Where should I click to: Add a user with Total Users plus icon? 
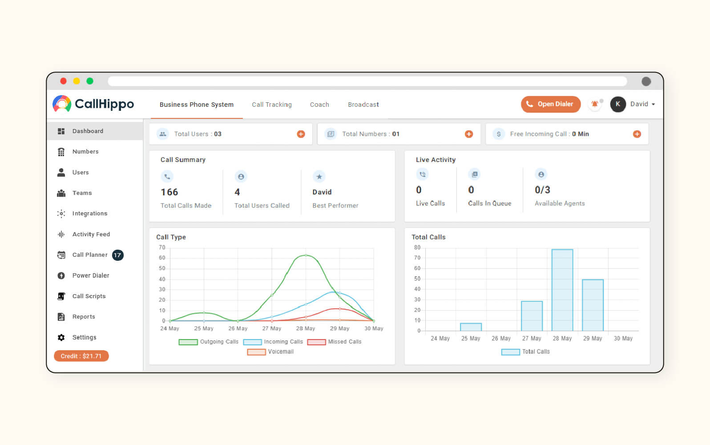[301, 134]
